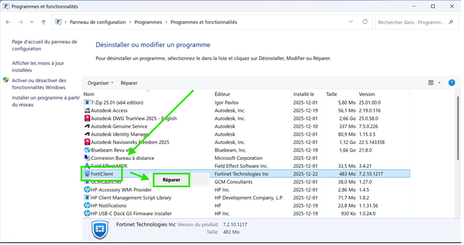Sort by the Version column header
This screenshot has width=464, height=245.
[367, 94]
